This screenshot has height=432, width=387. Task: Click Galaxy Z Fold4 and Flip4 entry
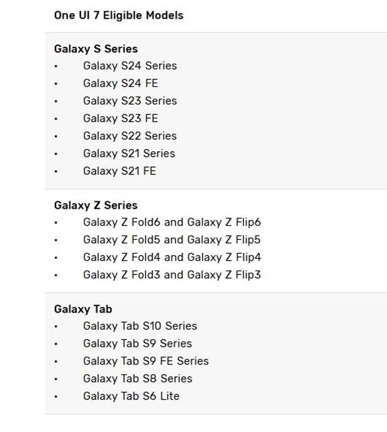pyautogui.click(x=172, y=258)
